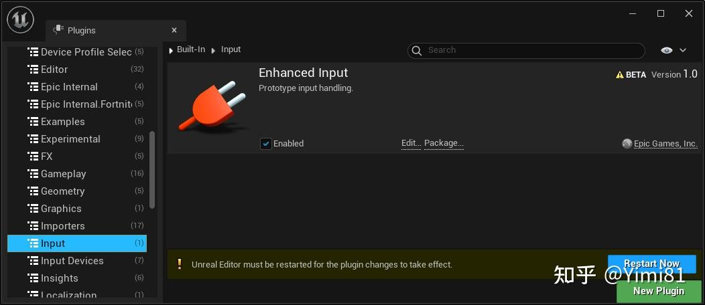Toggle the eye view options icon
The image size is (705, 305).
(x=666, y=50)
